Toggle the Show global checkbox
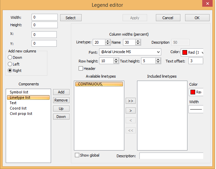 [77, 155]
